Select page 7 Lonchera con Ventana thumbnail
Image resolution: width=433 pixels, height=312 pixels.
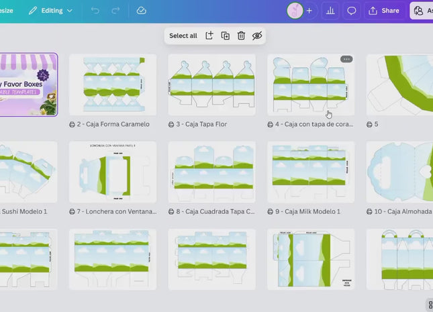coord(113,172)
